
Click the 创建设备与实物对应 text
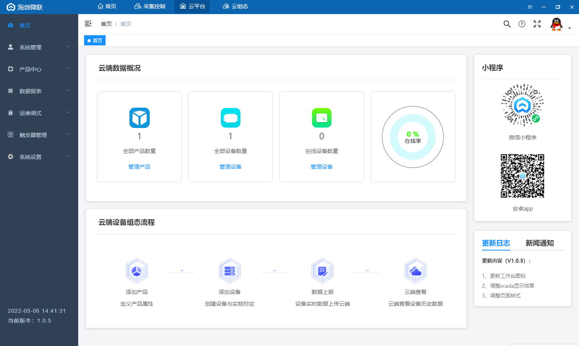click(x=230, y=304)
